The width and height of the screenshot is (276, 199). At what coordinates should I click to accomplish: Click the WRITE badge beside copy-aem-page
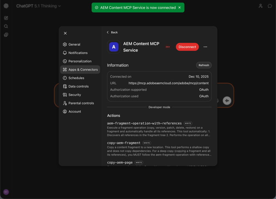(x=139, y=163)
